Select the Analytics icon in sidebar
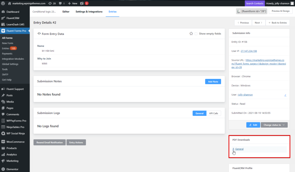Screen dimensions: 295x172 (3, 154)
